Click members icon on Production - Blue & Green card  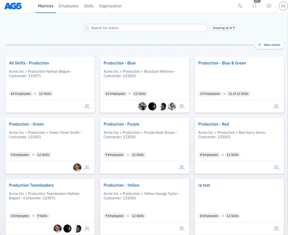click(276, 106)
